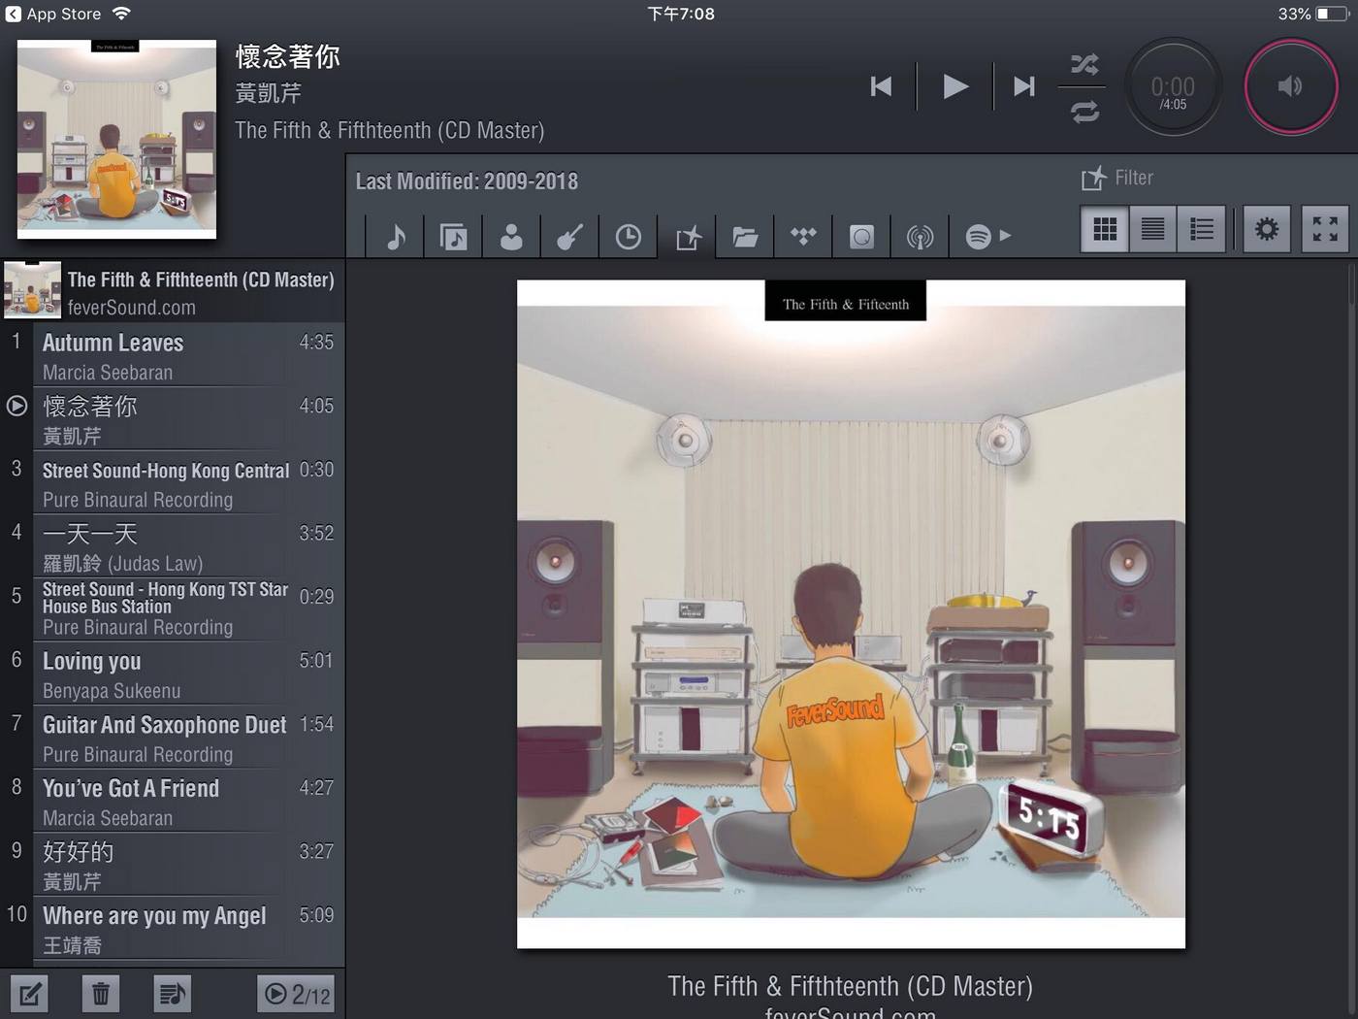1358x1019 pixels.
Task: Tap the Wi-Fi status icon
Action: coord(121,14)
